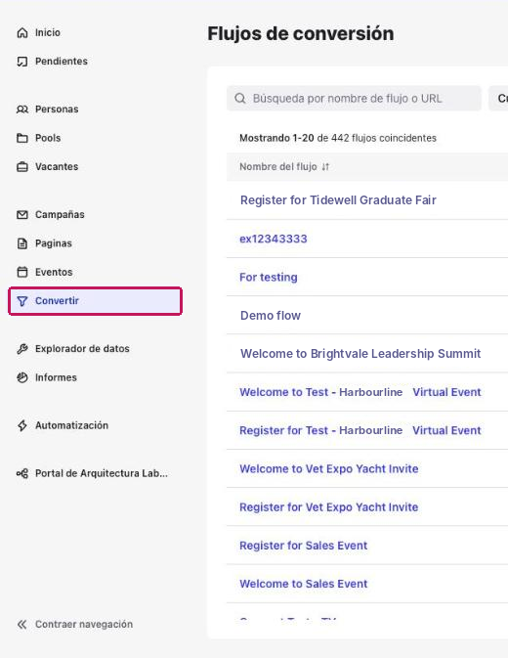Viewport: 508px width, 658px height.
Task: Open the For testing flow
Action: pyautogui.click(x=269, y=278)
